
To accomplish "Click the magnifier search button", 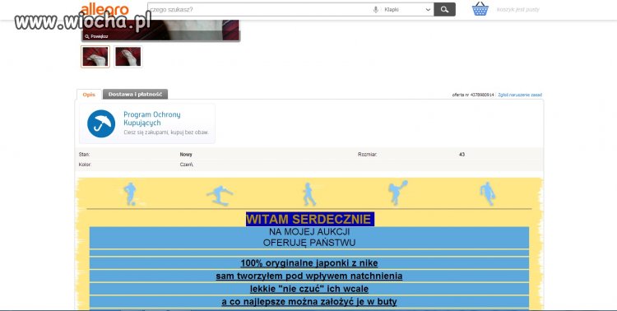I will click(444, 9).
